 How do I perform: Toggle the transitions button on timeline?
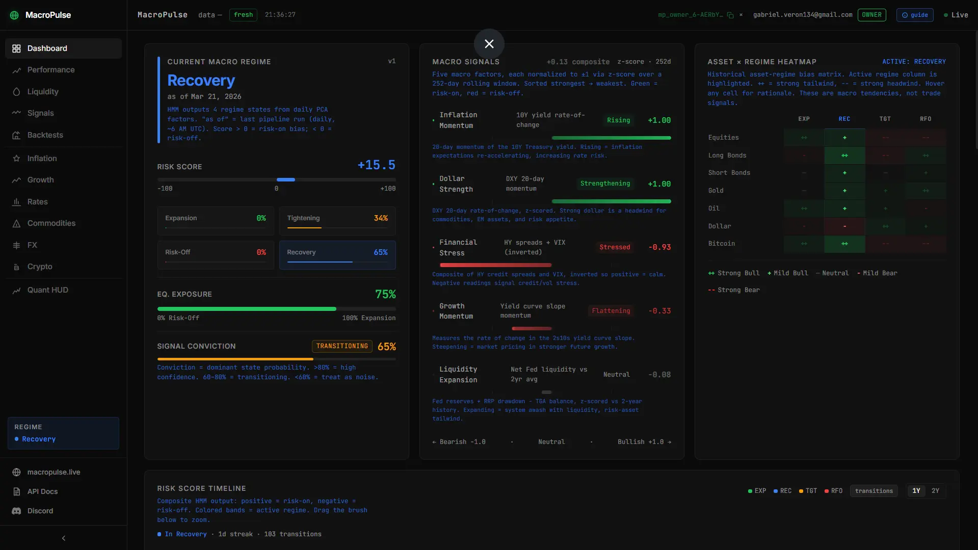874,491
